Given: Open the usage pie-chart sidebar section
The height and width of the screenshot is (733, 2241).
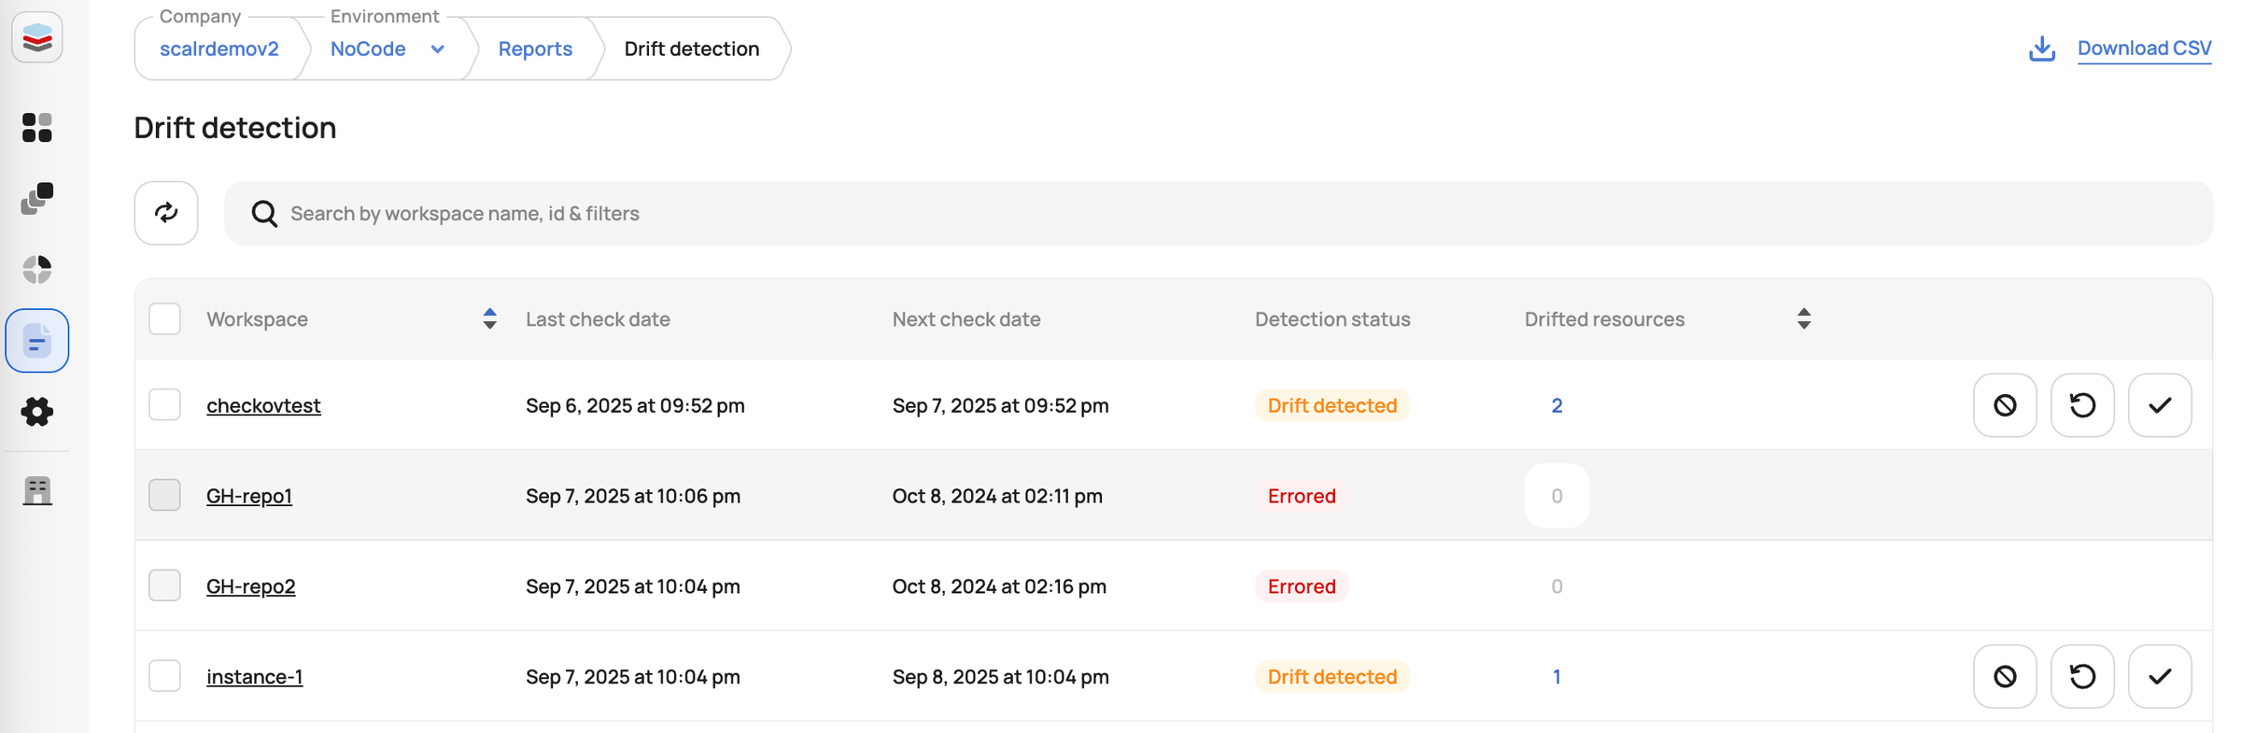Looking at the screenshot, I should coord(37,269).
